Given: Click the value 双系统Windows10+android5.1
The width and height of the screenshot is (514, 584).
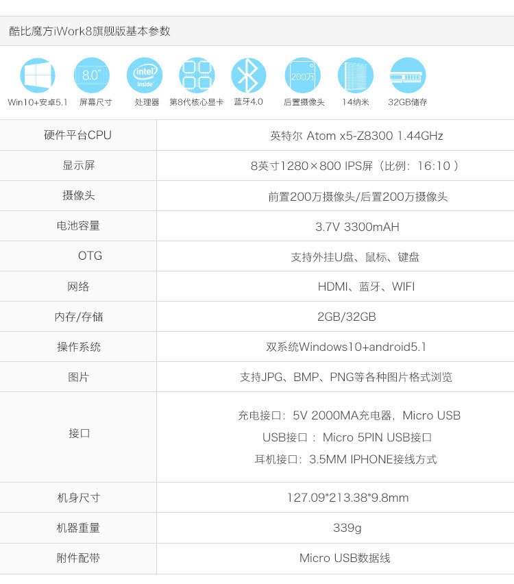Looking at the screenshot, I should (346, 347).
